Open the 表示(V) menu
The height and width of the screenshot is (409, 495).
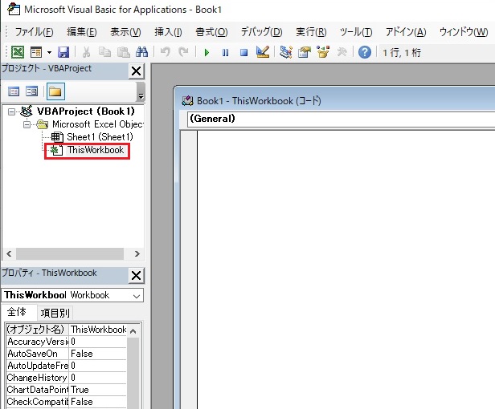tap(125, 32)
